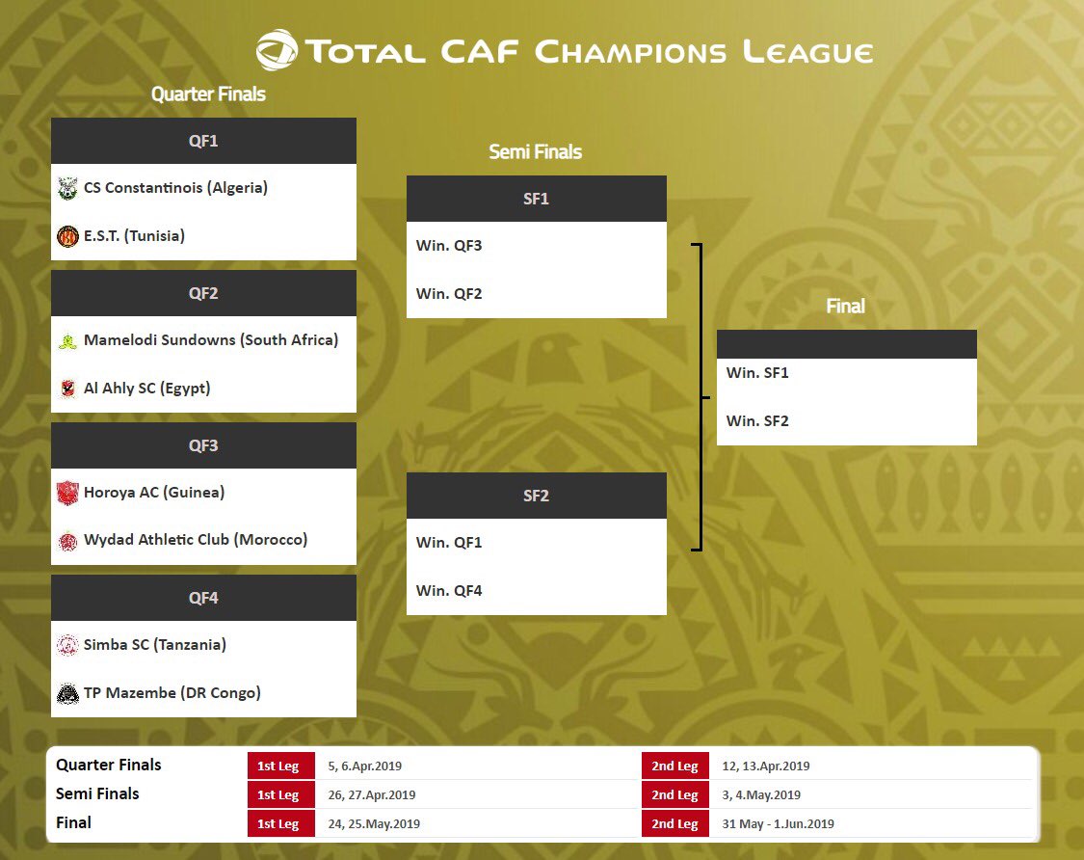
Task: Select the QF1 bracket header
Action: coord(203,141)
